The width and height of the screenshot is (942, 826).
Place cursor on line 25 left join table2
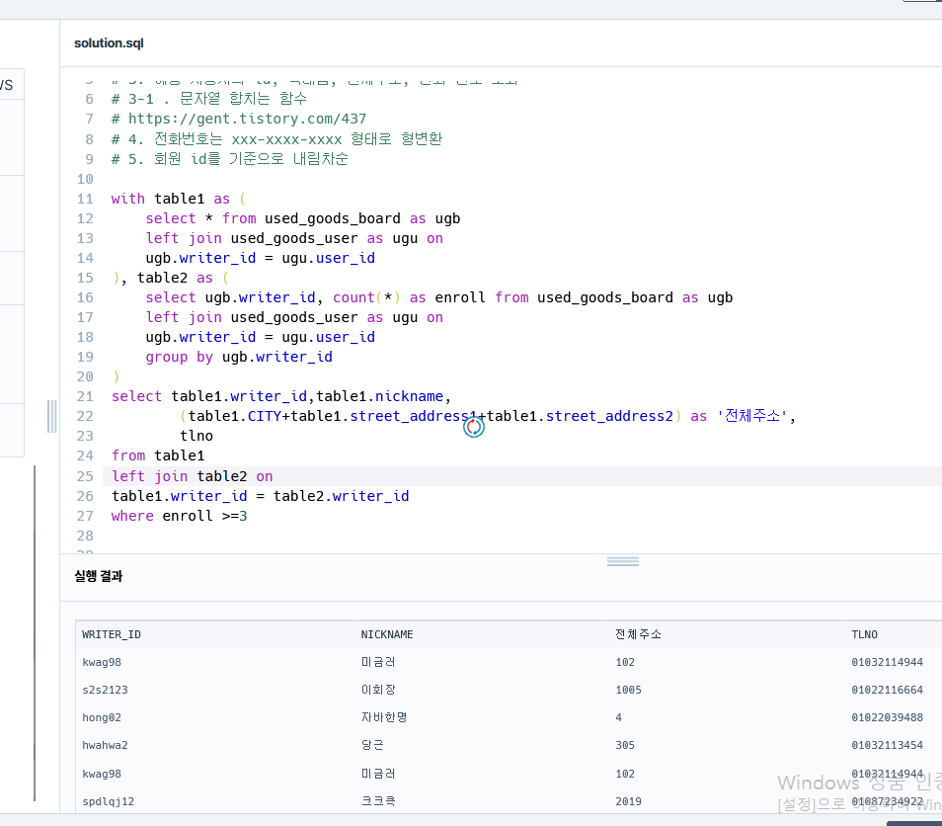coord(193,476)
